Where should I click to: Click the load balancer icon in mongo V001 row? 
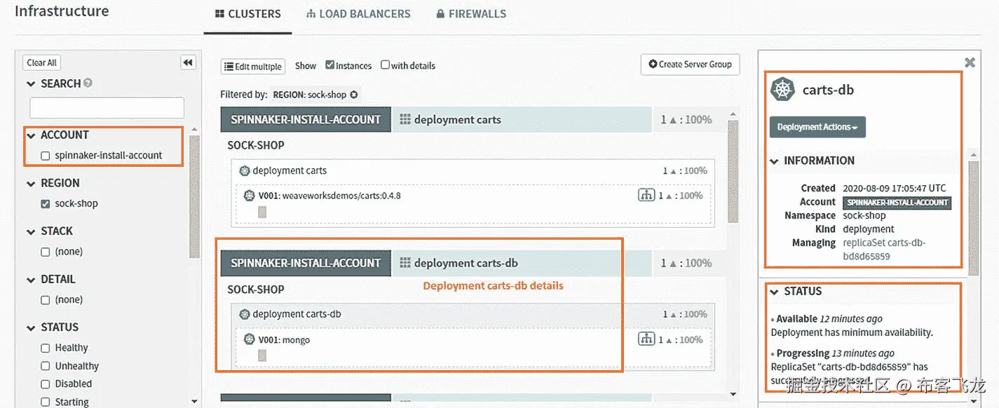click(646, 339)
